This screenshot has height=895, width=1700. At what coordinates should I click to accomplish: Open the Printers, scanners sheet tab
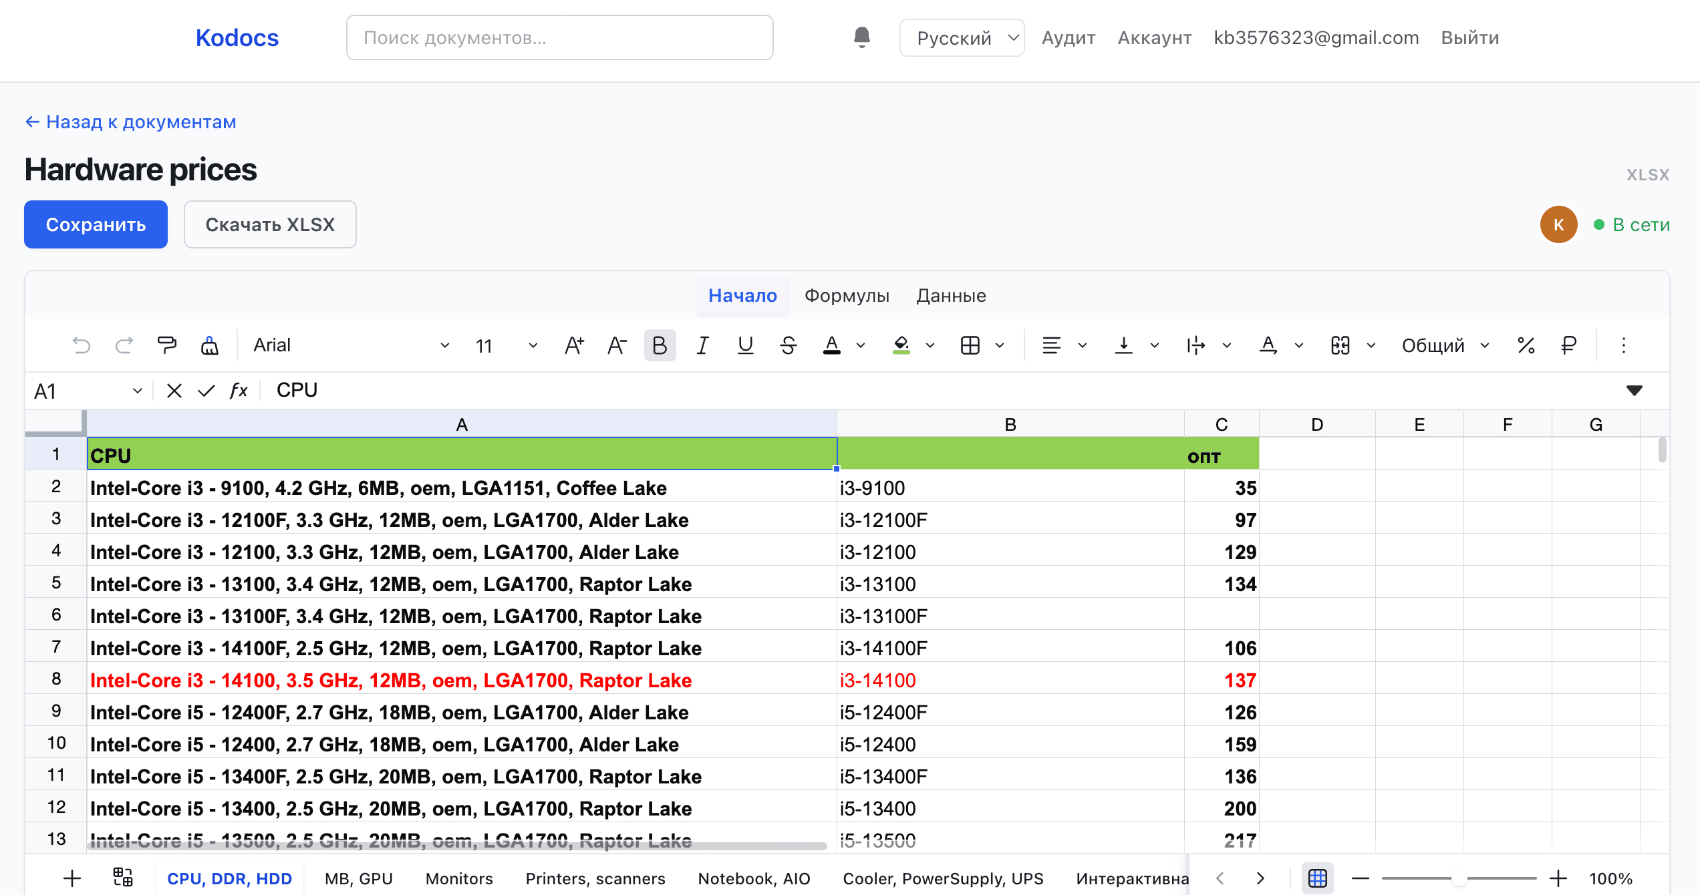click(x=595, y=878)
